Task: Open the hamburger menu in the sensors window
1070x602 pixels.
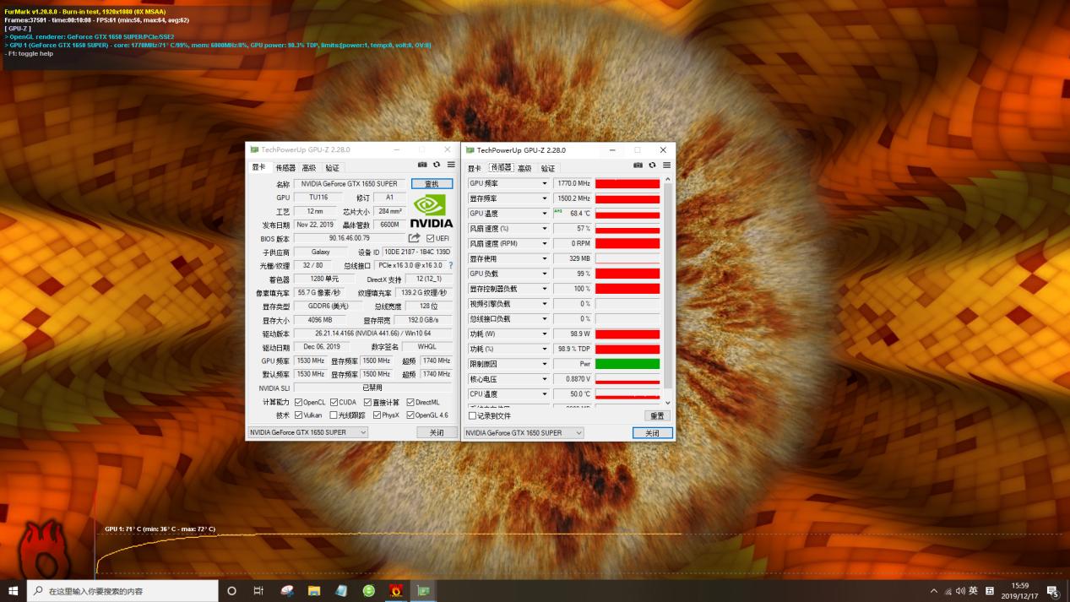Action: coord(666,165)
